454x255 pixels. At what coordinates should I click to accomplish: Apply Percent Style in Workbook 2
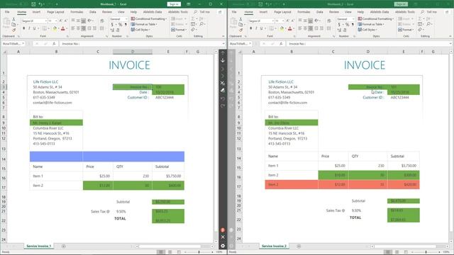click(347, 25)
